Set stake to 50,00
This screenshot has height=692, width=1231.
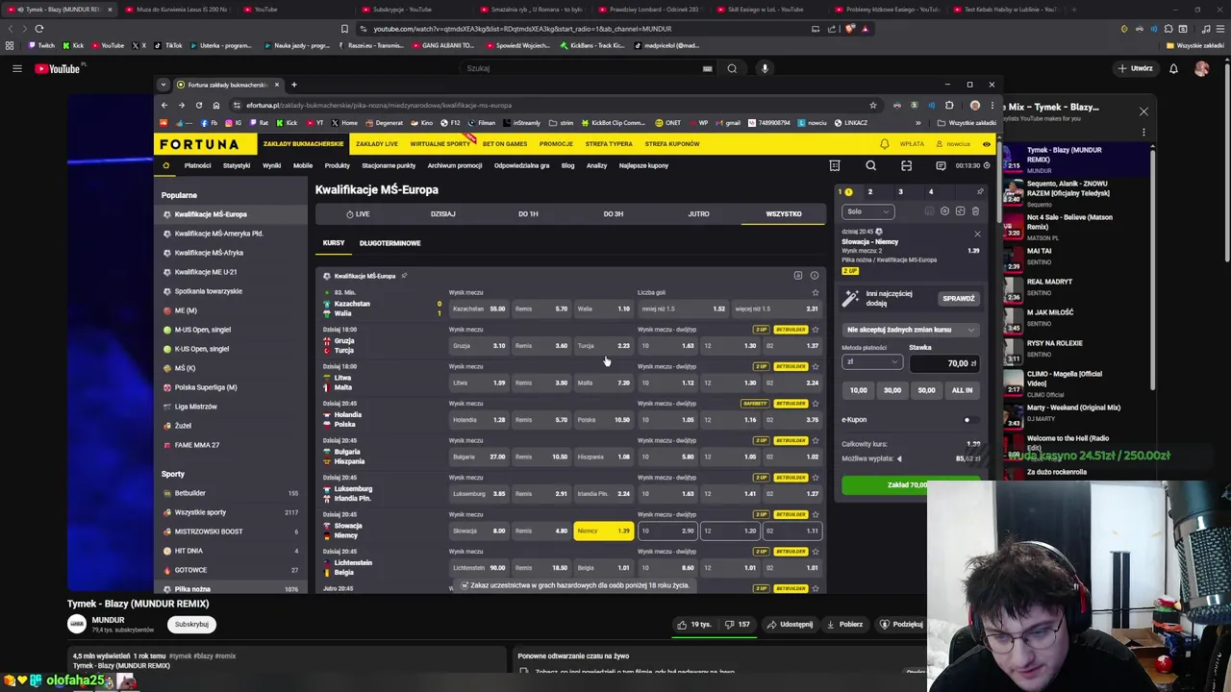[x=926, y=390]
